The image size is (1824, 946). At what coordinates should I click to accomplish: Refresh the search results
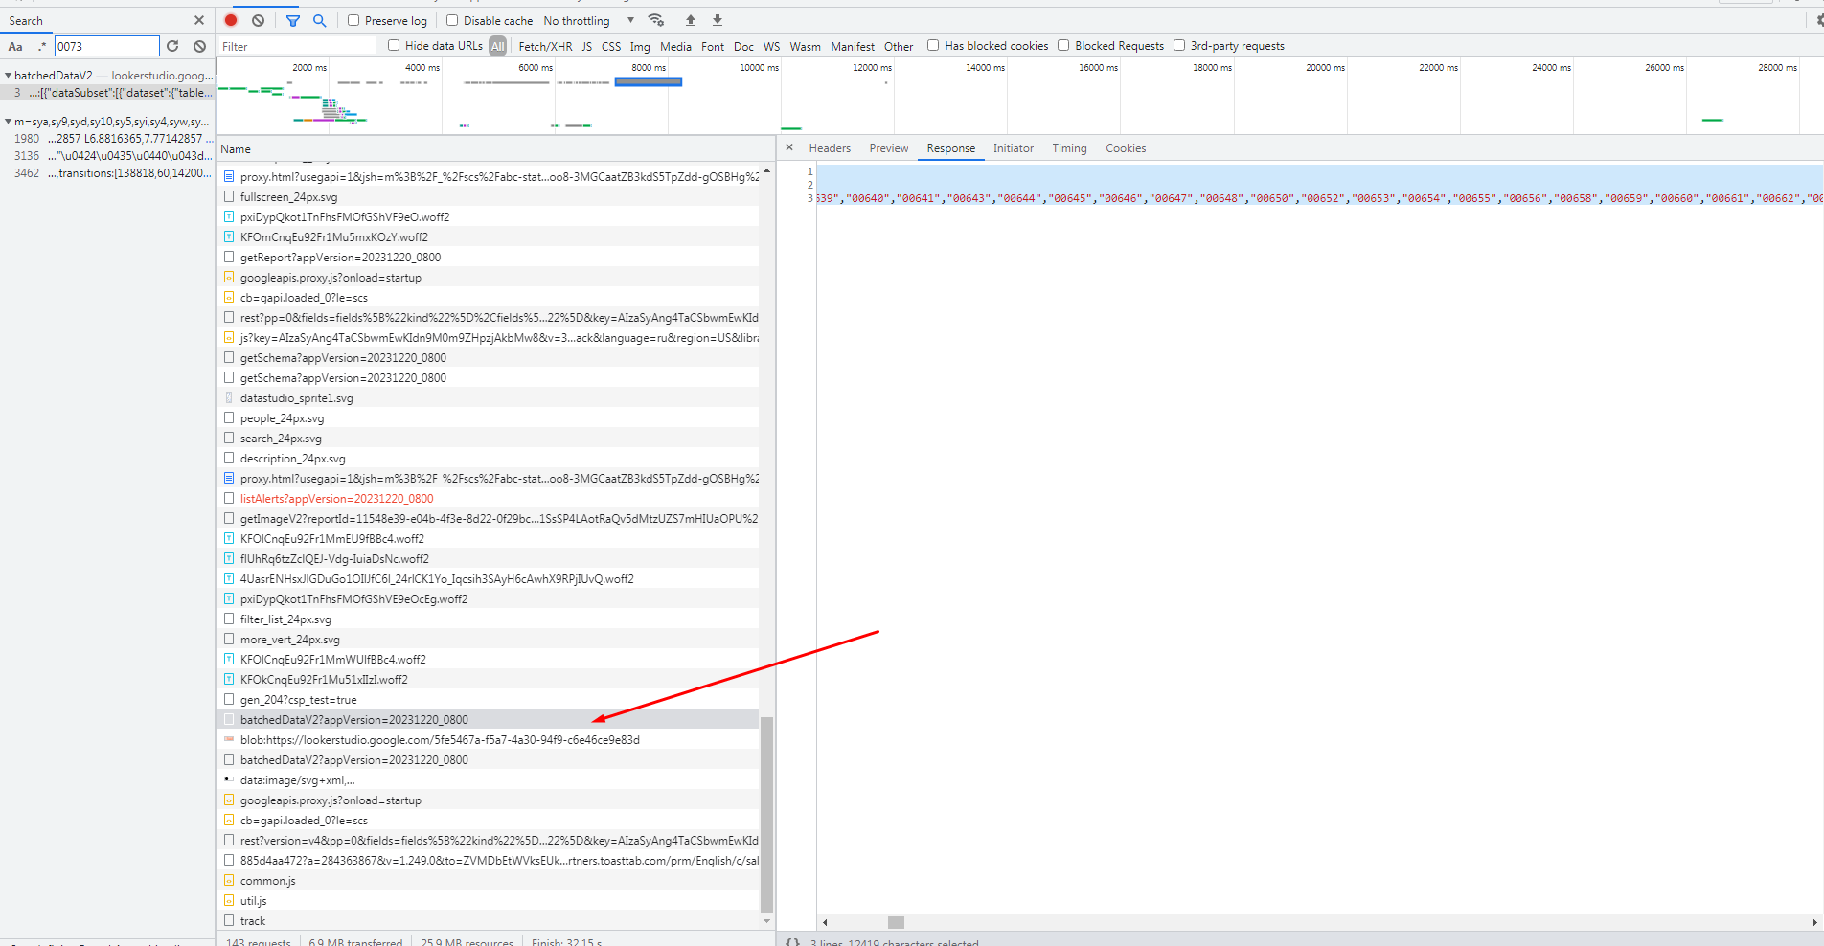tap(172, 46)
